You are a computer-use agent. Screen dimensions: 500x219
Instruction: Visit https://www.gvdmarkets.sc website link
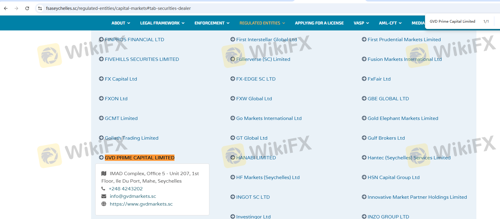(141, 204)
